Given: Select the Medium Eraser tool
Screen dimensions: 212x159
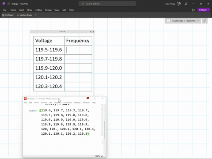Looking at the screenshot, I should pos(24,15).
